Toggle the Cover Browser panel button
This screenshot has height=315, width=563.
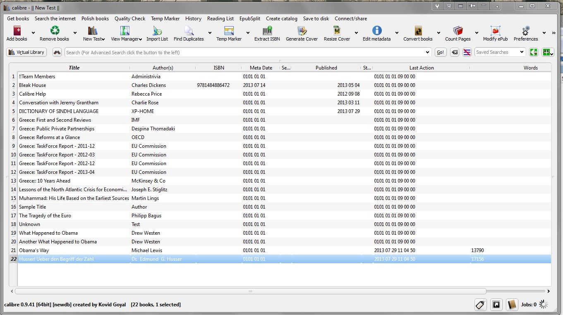click(496, 305)
